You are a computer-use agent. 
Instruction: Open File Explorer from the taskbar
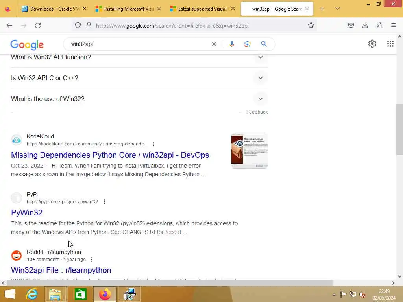pyautogui.click(x=55, y=294)
